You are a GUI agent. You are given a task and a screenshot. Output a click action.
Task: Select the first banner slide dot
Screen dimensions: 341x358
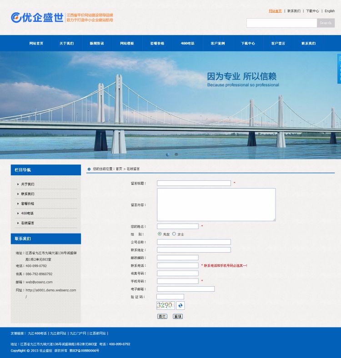coord(167,154)
